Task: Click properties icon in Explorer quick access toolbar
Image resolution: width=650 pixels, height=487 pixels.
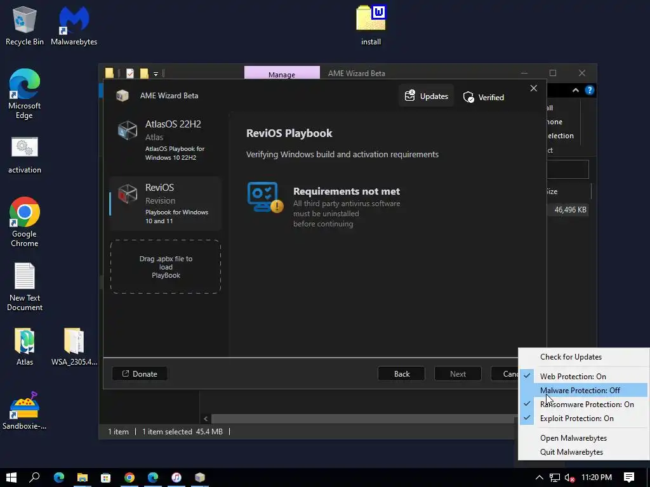Action: pyautogui.click(x=130, y=74)
